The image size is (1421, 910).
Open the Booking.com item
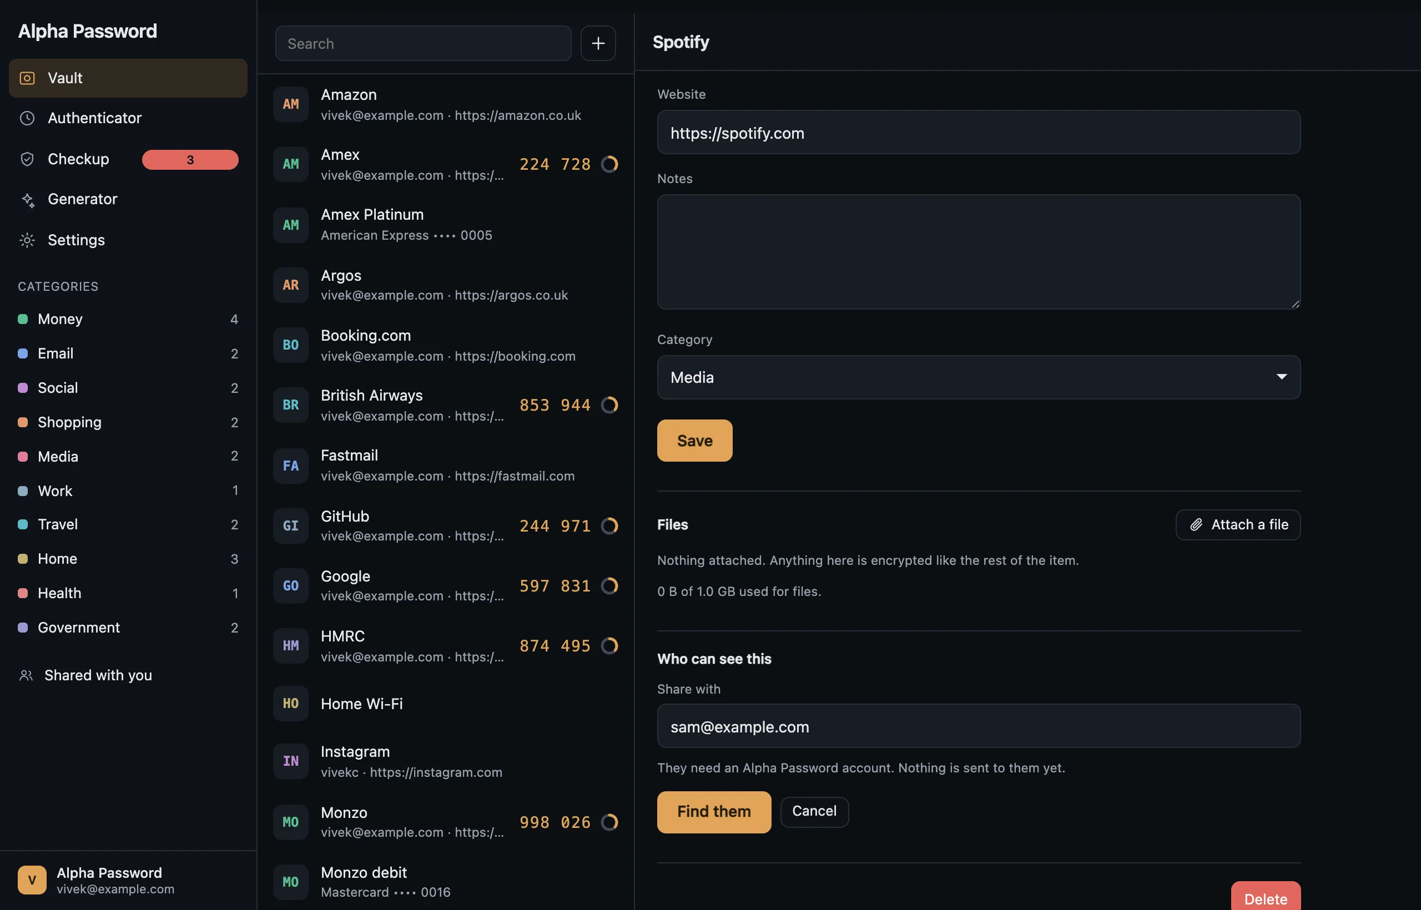pyautogui.click(x=446, y=345)
